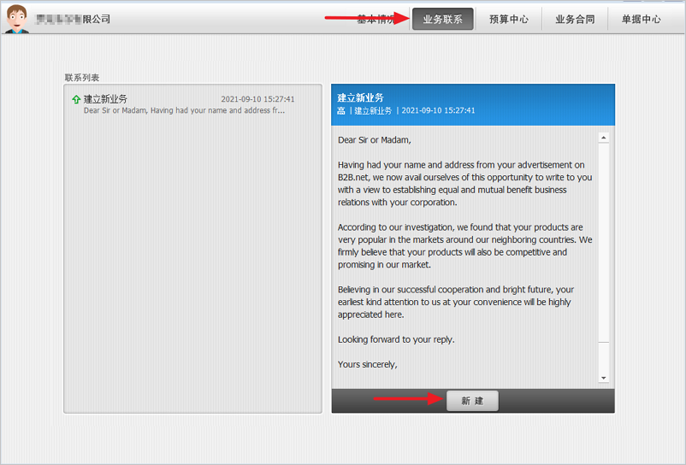Open the 基本情况 tab
The height and width of the screenshot is (465, 686).
click(x=376, y=19)
